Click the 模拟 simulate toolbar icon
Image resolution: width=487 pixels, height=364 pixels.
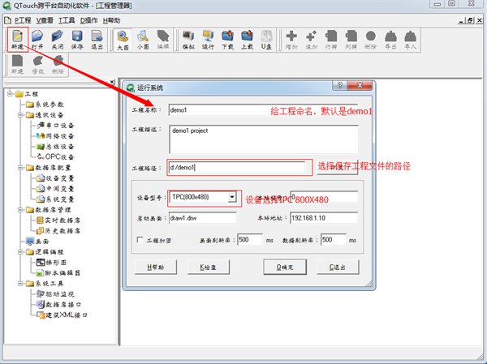(x=188, y=39)
